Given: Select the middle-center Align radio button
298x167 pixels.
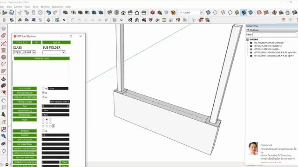Looking at the screenshot, I should (x=47, y=122).
